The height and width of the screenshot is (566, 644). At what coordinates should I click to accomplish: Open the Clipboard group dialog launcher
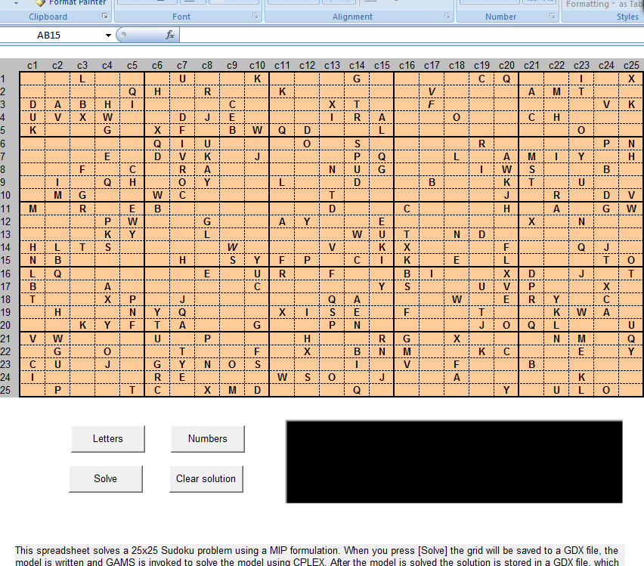click(x=105, y=17)
